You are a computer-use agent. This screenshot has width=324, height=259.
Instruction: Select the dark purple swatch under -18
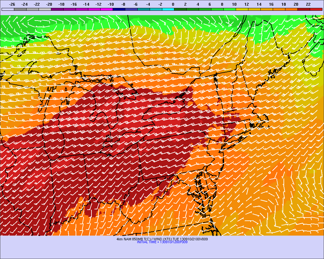[57, 9]
